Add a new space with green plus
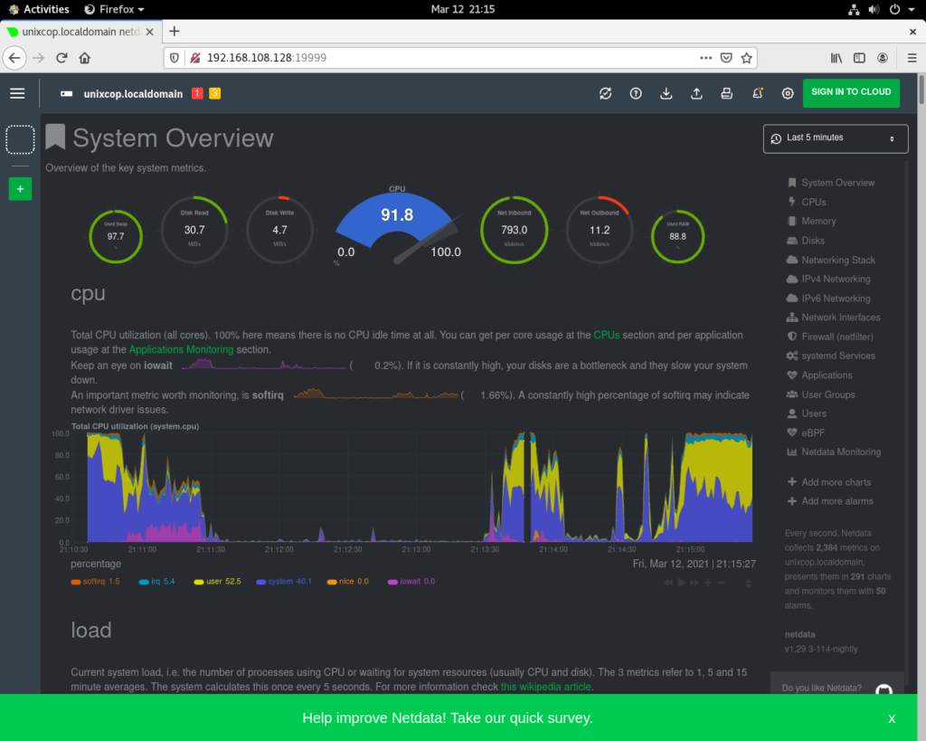Screen dimensions: 926x741 pyautogui.click(x=20, y=189)
